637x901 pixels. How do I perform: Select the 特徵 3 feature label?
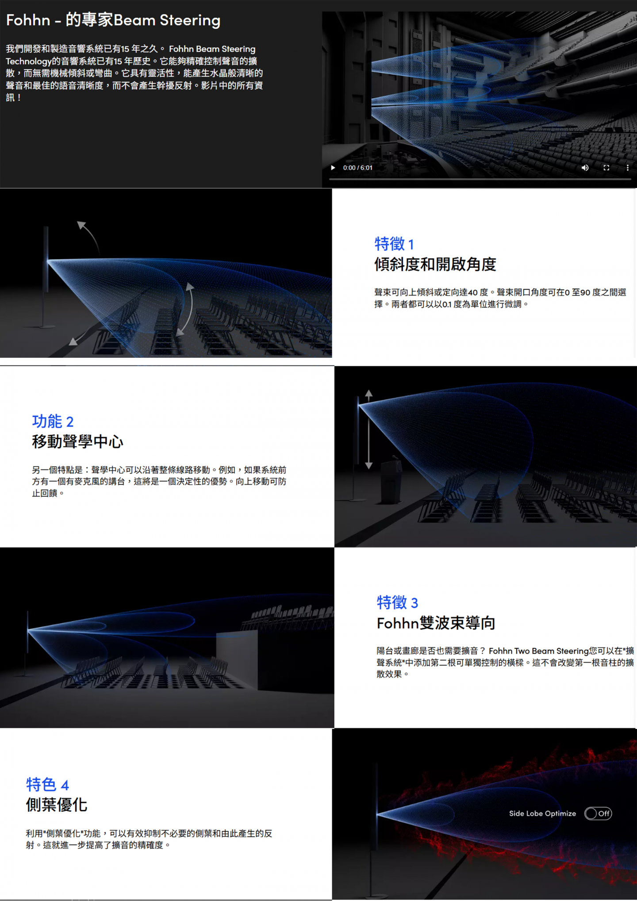pos(397,602)
